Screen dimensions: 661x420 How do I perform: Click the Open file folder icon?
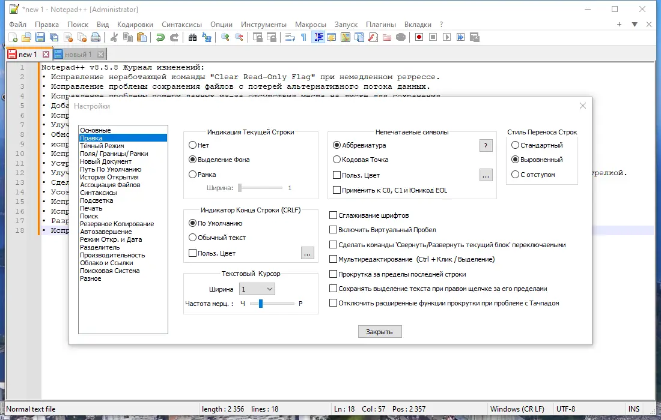click(26, 37)
